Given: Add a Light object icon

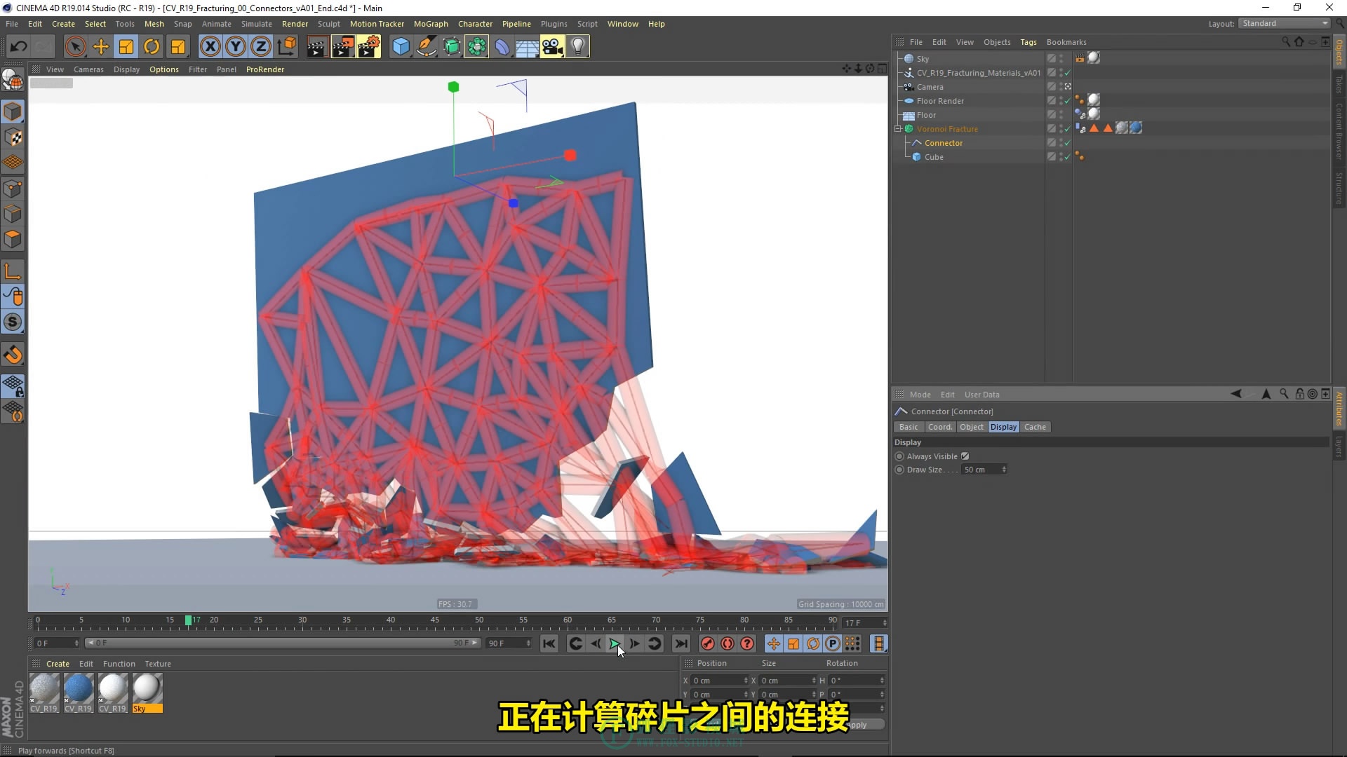Looking at the screenshot, I should coord(577,47).
